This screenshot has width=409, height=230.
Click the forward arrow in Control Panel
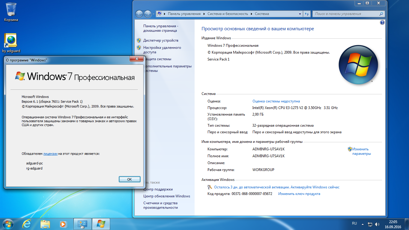coord(148,14)
